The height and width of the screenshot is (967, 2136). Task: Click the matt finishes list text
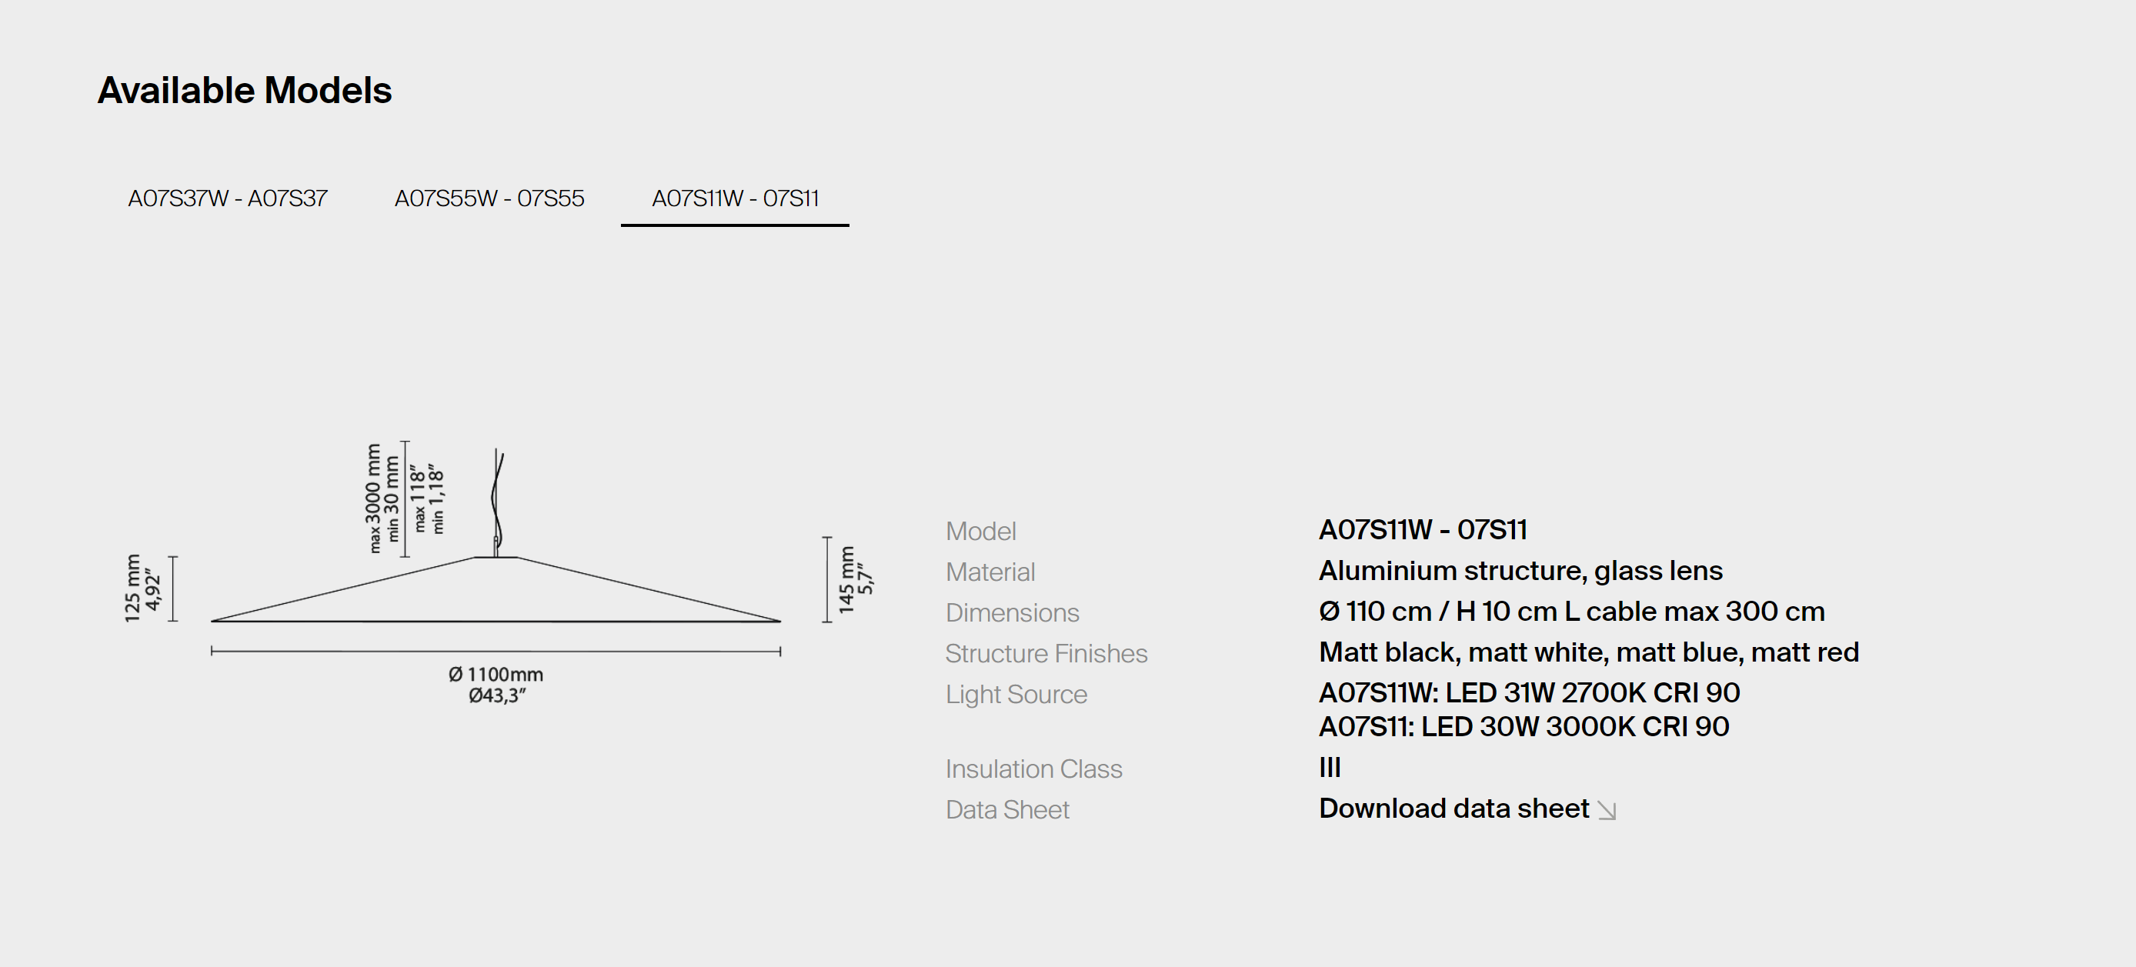tap(1588, 652)
